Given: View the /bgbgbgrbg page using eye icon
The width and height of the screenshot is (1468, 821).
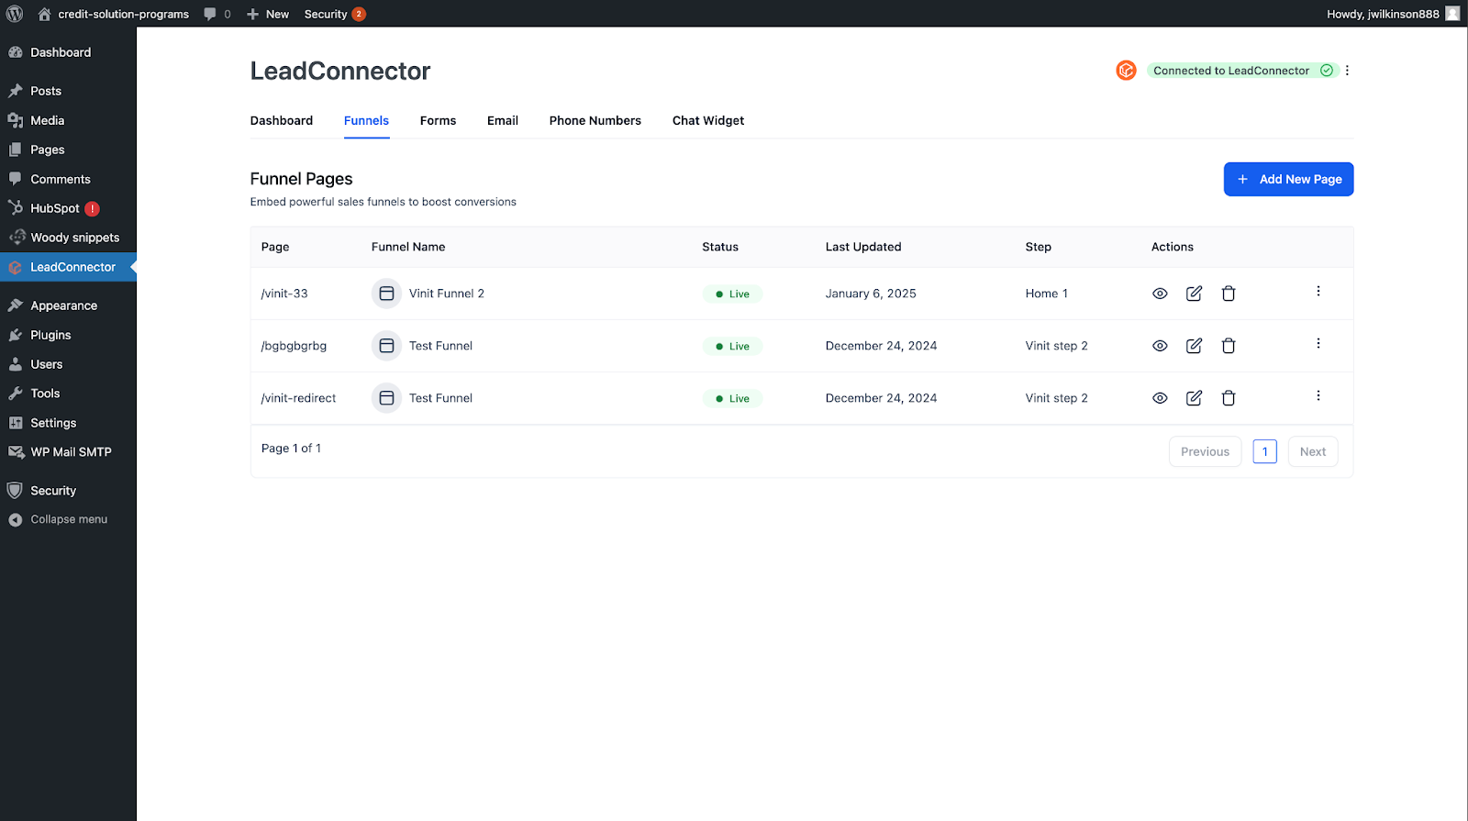Looking at the screenshot, I should (x=1160, y=346).
